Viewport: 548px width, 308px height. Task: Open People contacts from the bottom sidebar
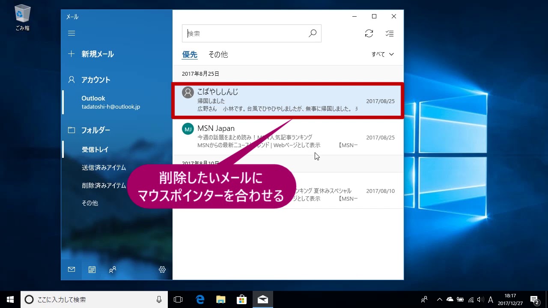(113, 269)
